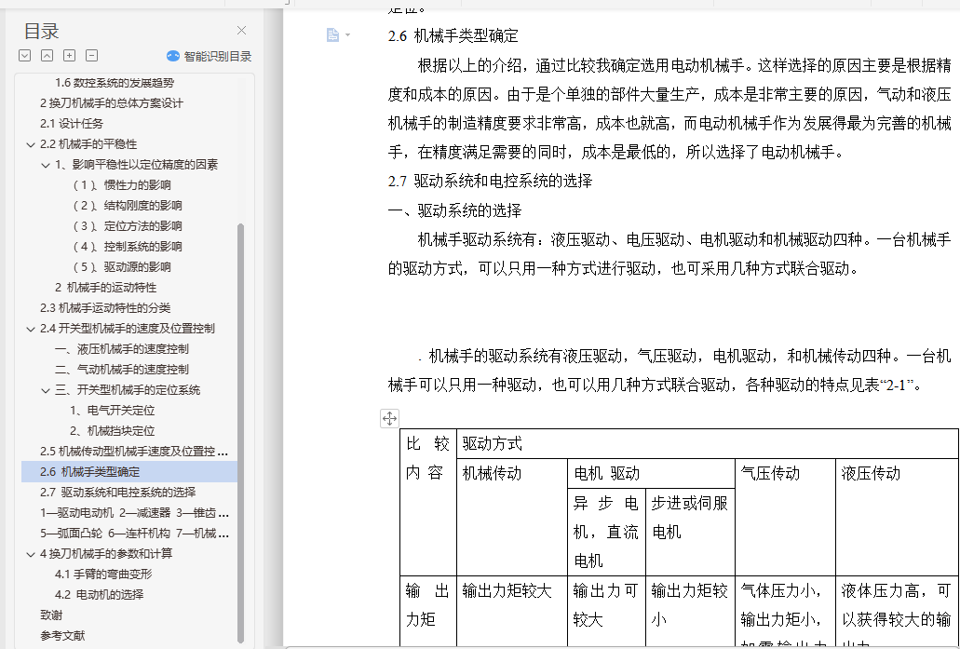Jump to 2.7 驱动系统和电控系统的选择 in outline
This screenshot has height=649, width=960.
click(x=117, y=493)
